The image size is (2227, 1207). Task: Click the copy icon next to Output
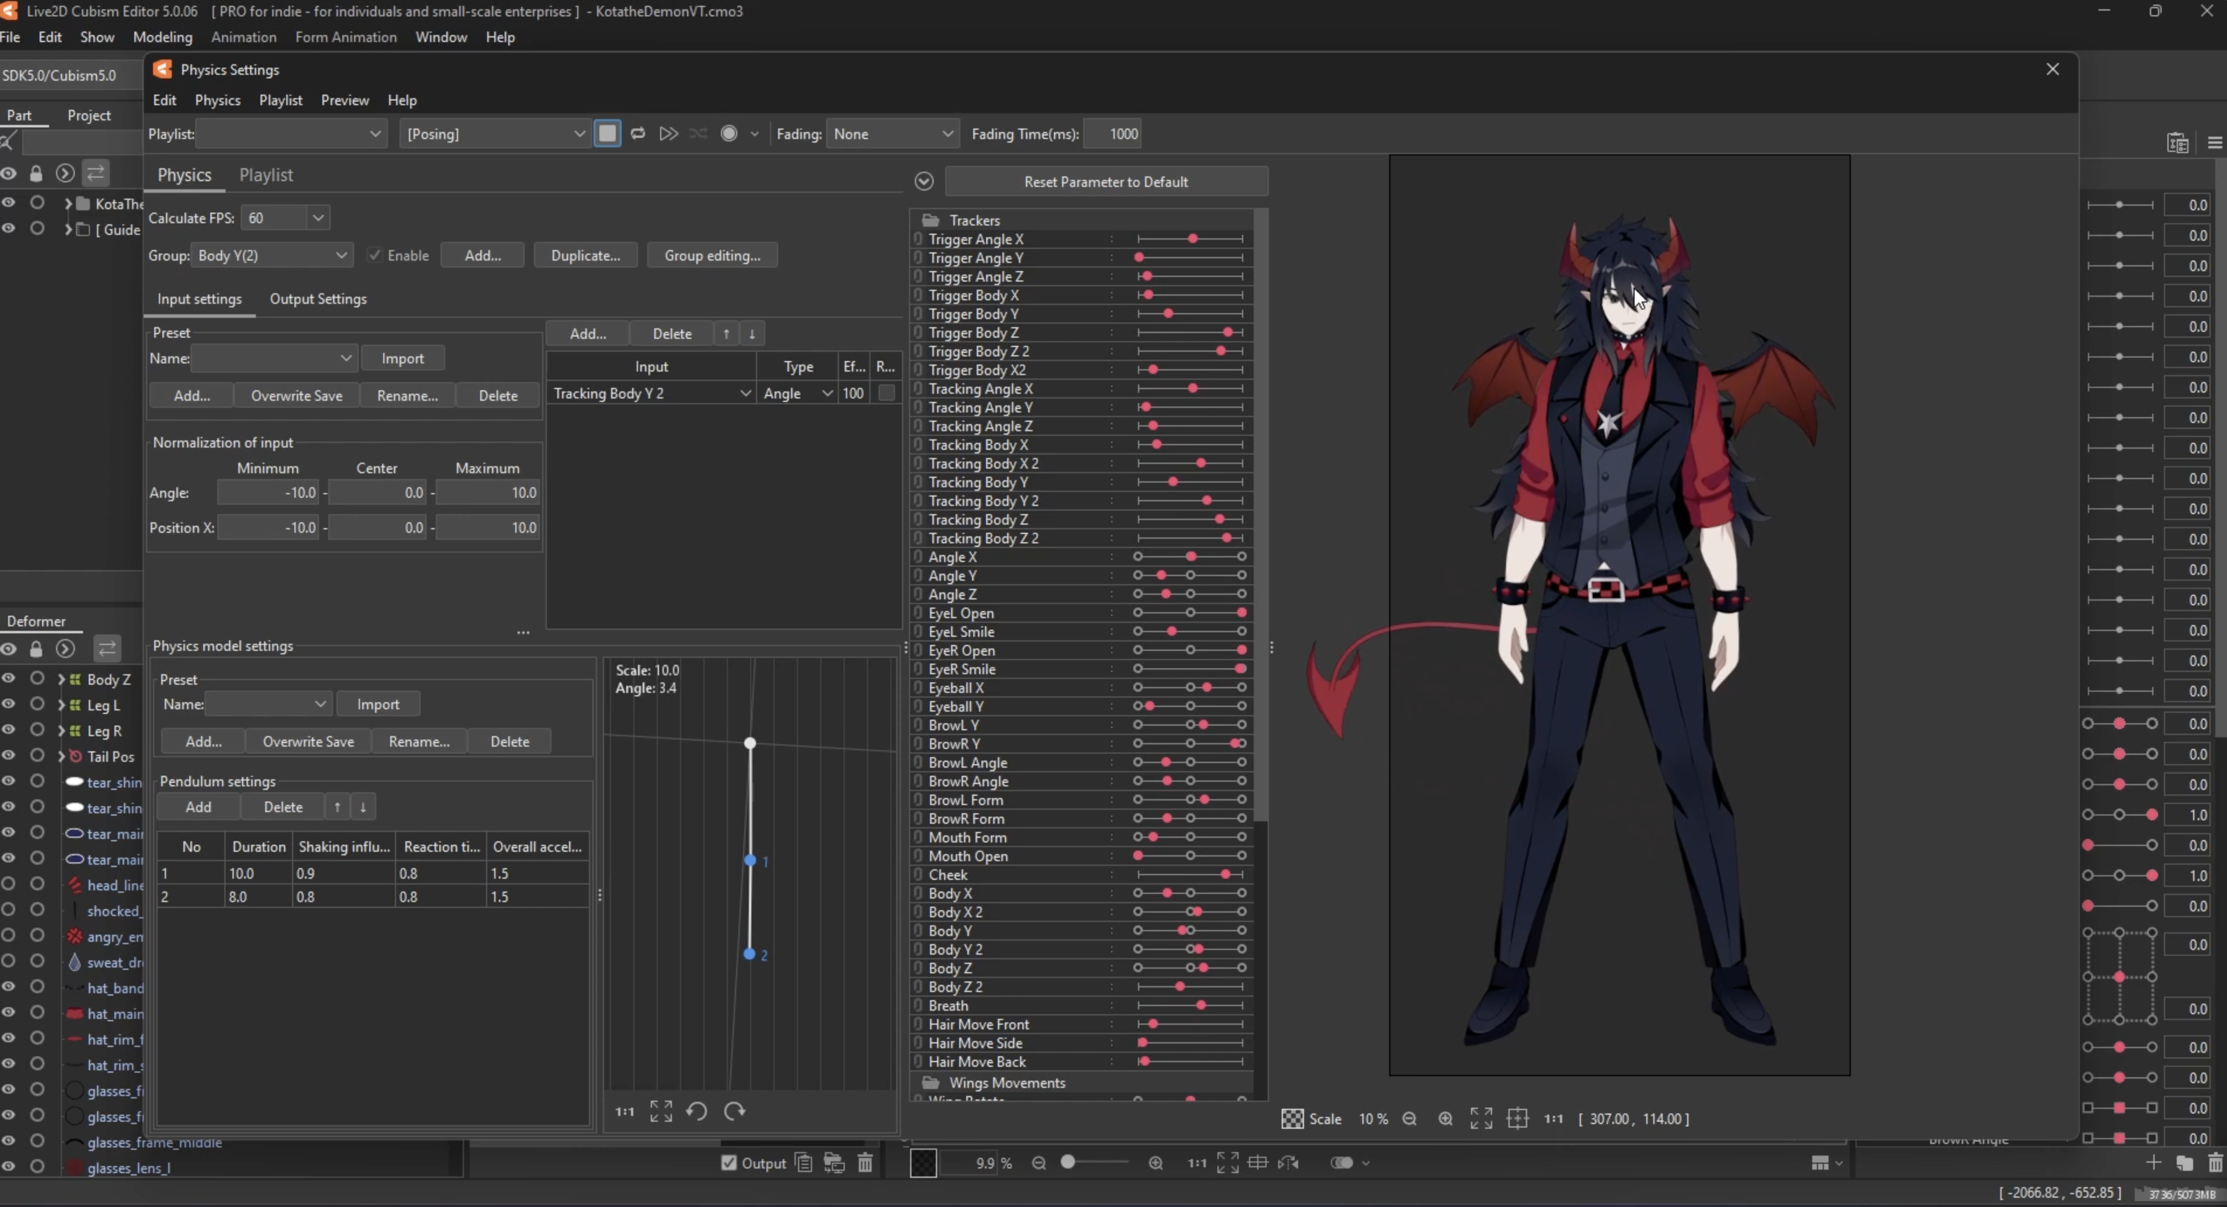click(x=803, y=1163)
